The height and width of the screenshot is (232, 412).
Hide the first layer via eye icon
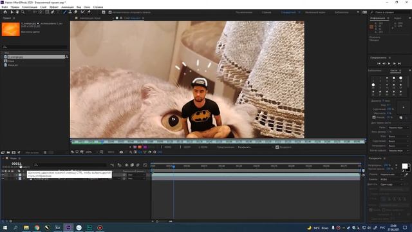tap(3, 175)
